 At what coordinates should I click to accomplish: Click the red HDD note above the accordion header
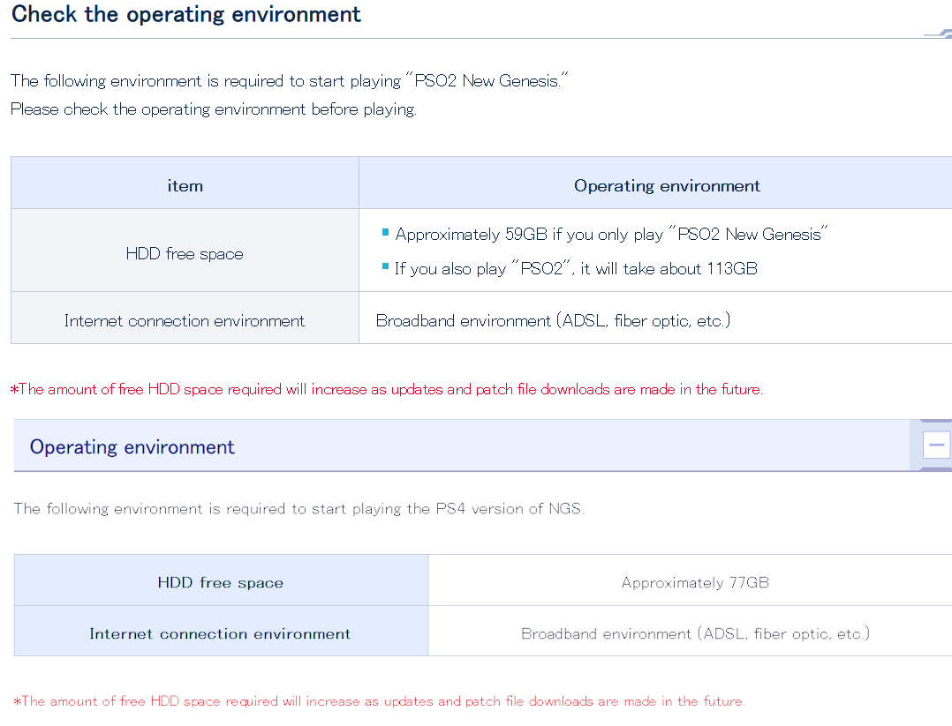click(387, 389)
